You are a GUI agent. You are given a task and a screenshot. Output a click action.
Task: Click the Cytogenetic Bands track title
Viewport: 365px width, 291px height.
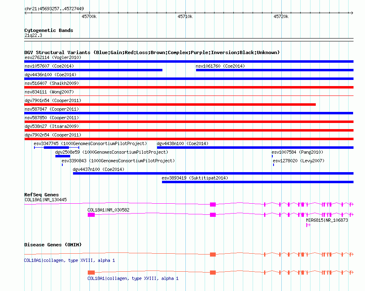pos(49,30)
